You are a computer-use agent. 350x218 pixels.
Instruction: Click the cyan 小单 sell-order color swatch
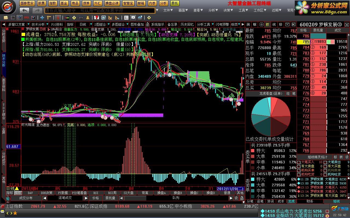[x=253, y=196]
